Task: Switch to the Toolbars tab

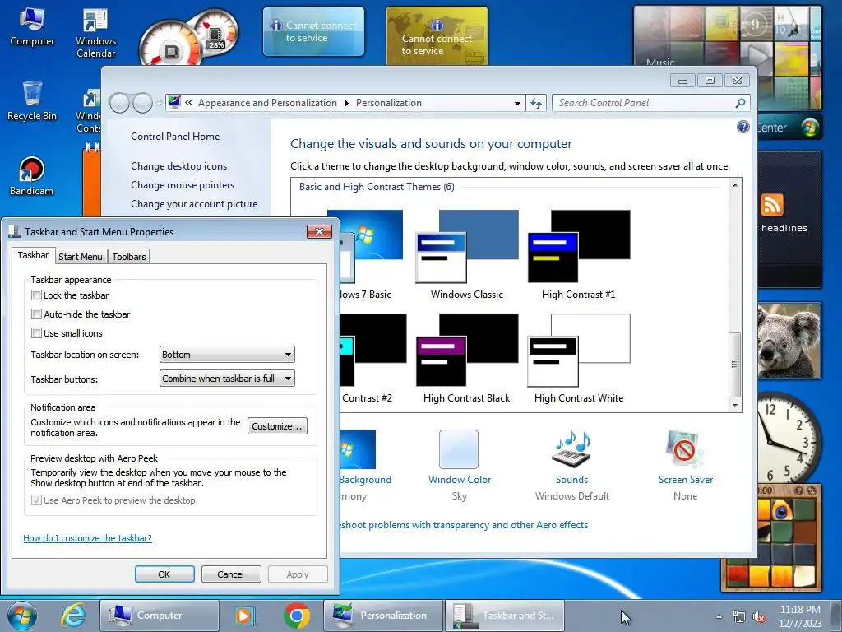Action: pos(129,257)
